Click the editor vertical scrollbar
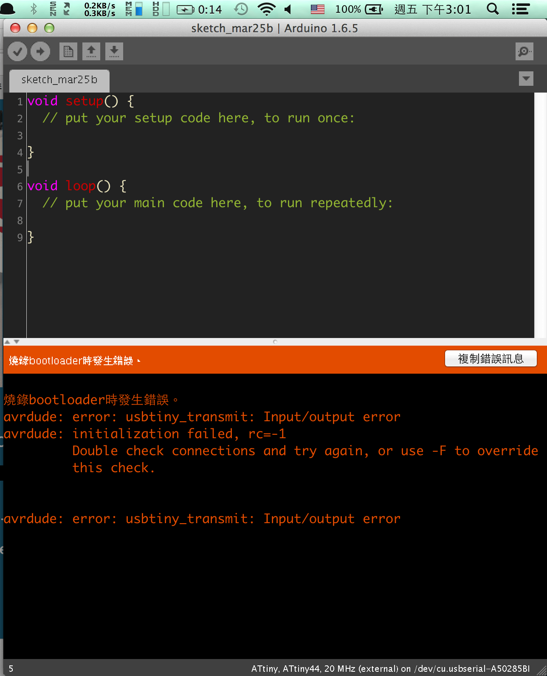 [x=541, y=215]
